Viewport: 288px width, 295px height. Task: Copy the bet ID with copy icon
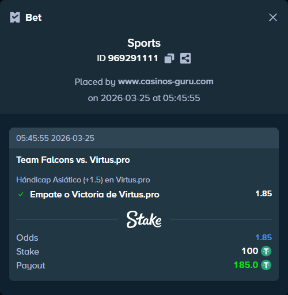(169, 58)
